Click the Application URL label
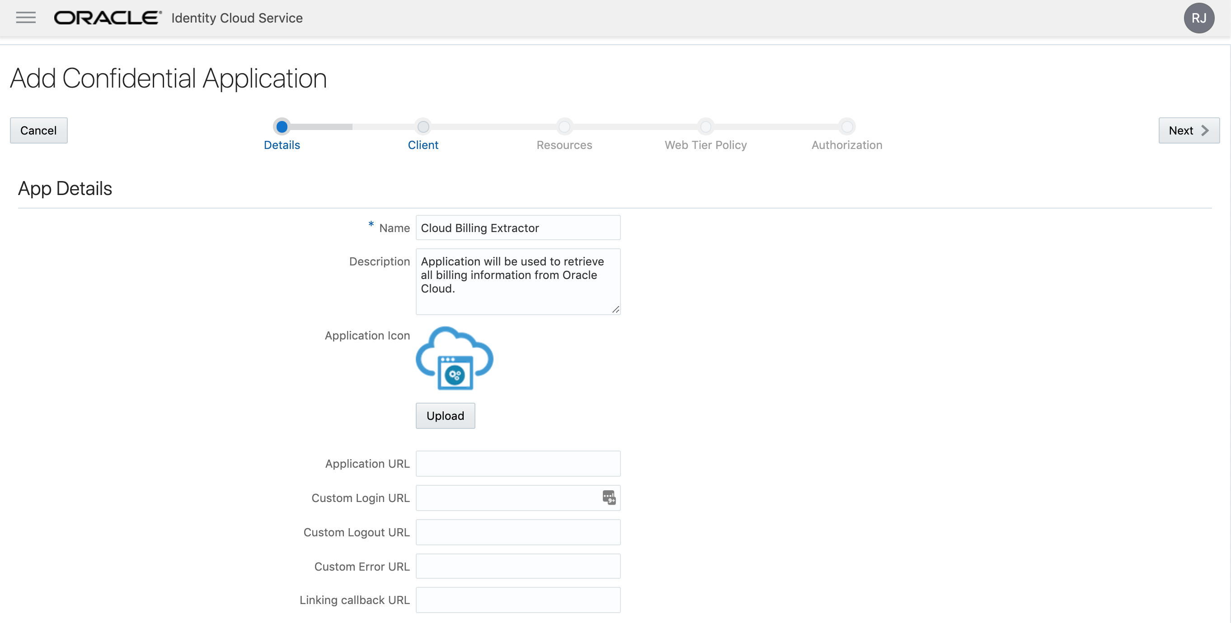 tap(367, 464)
